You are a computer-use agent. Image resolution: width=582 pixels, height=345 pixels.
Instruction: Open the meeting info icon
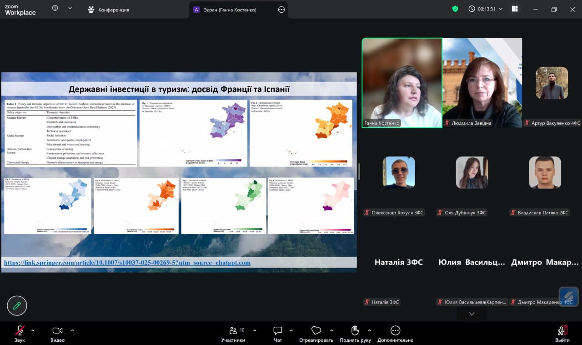pos(55,8)
